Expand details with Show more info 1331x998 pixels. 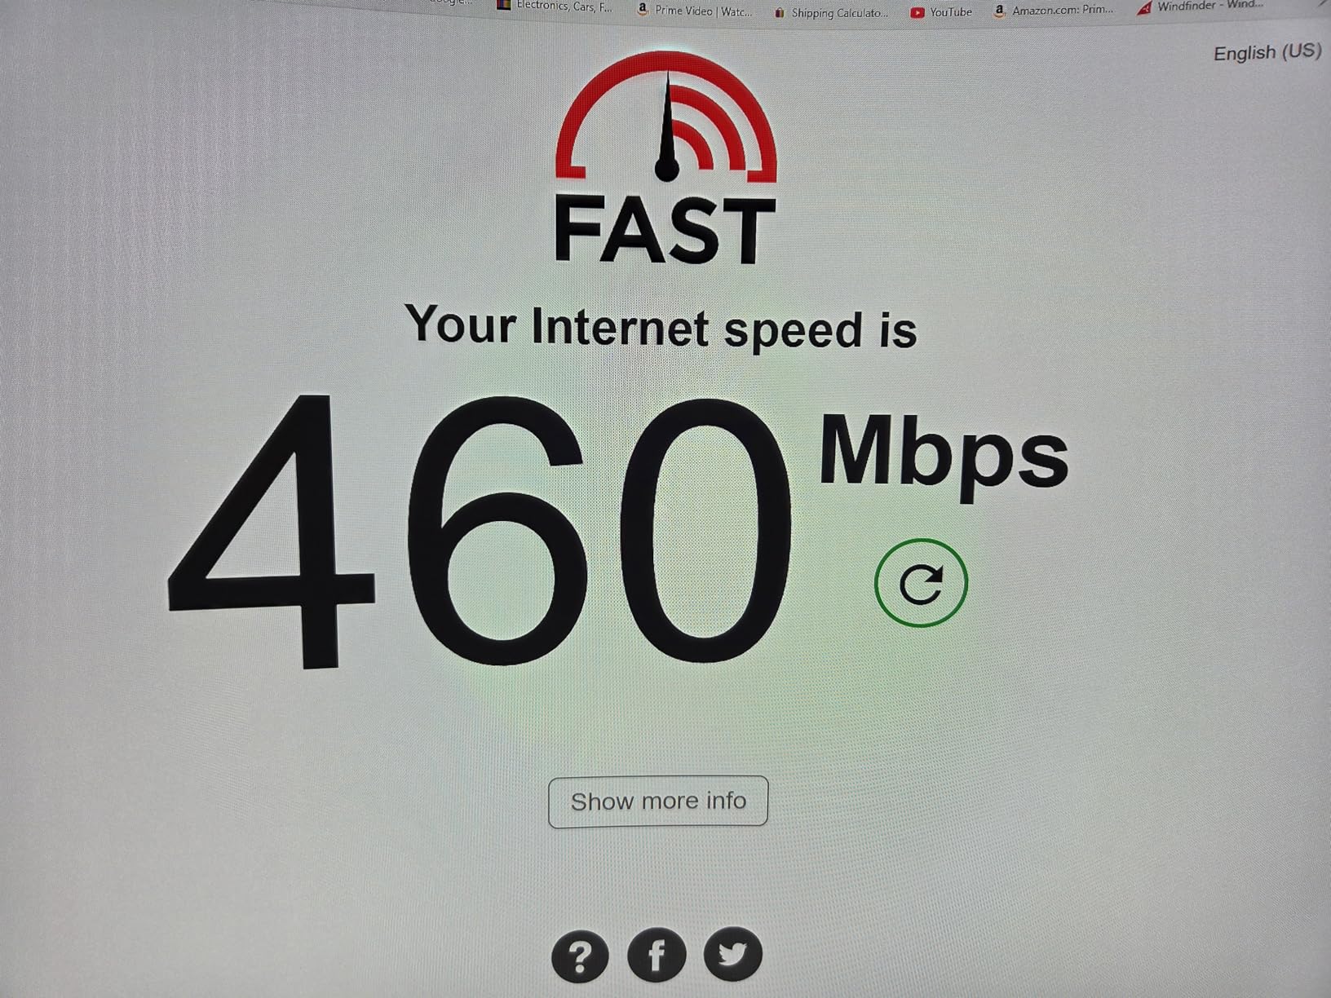(658, 801)
